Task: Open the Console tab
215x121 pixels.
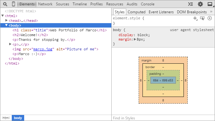Action: click(x=148, y=4)
